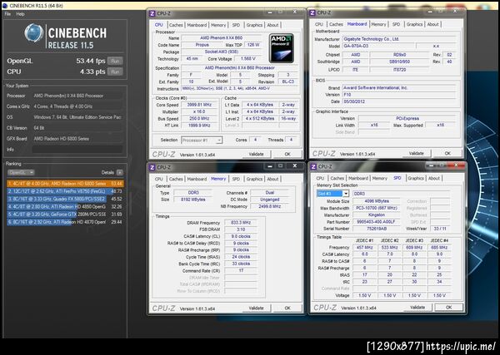
Task: Switch to Caches tab in CPU window
Action: click(176, 25)
